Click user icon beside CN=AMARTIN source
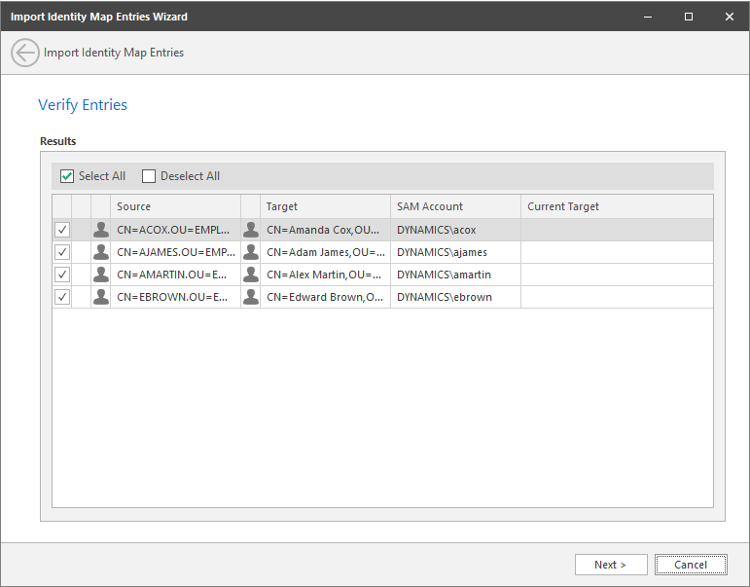The height and width of the screenshot is (587, 750). 101,275
